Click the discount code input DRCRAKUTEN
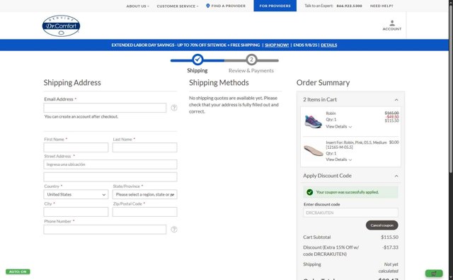The width and height of the screenshot is (453, 280). pyautogui.click(x=350, y=213)
